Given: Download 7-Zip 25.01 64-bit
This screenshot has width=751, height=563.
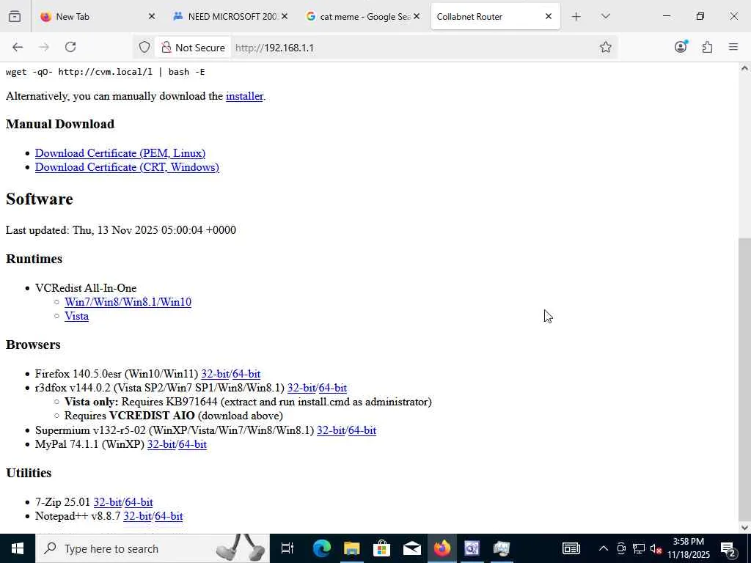Looking at the screenshot, I should coord(139,502).
